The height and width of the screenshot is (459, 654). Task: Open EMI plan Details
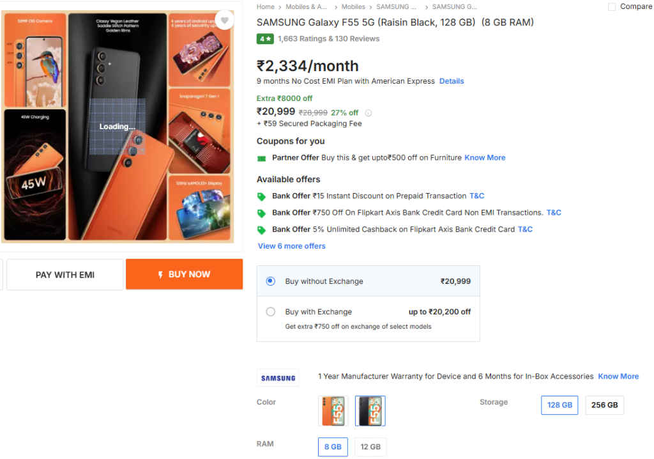coord(452,81)
